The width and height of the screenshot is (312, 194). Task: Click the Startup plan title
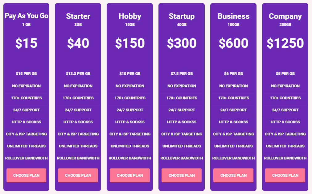coord(182,16)
